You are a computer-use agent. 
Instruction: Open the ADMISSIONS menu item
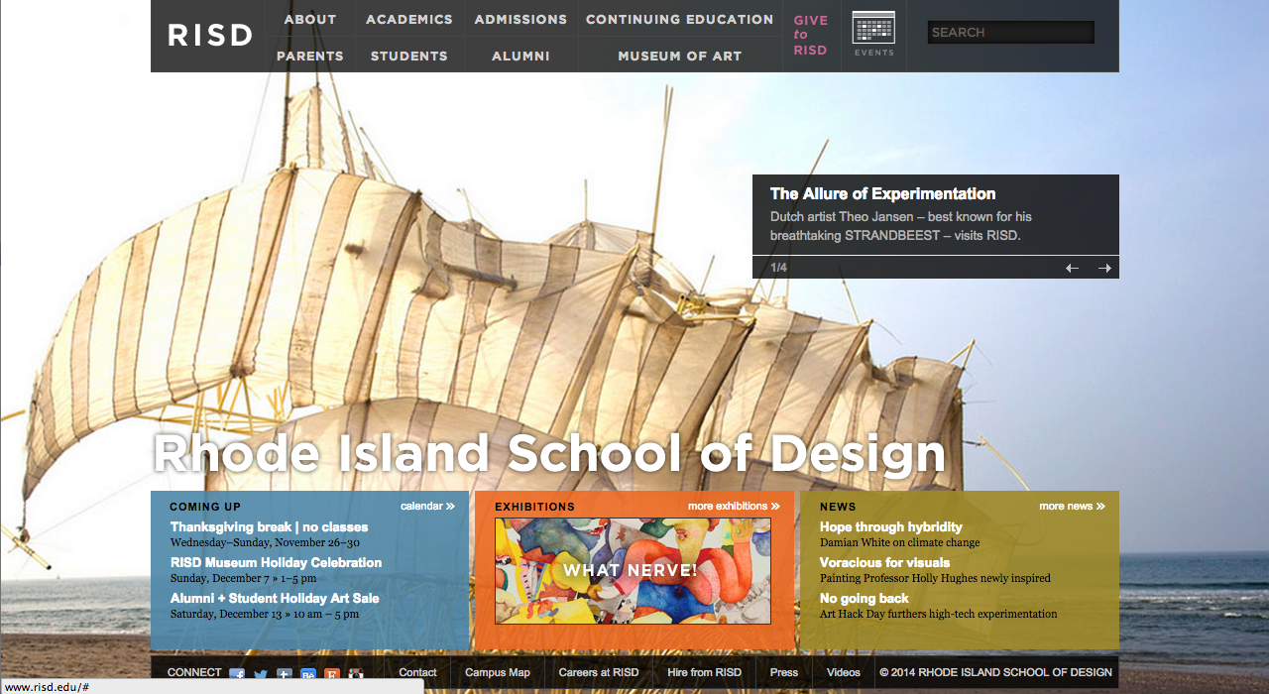(519, 18)
